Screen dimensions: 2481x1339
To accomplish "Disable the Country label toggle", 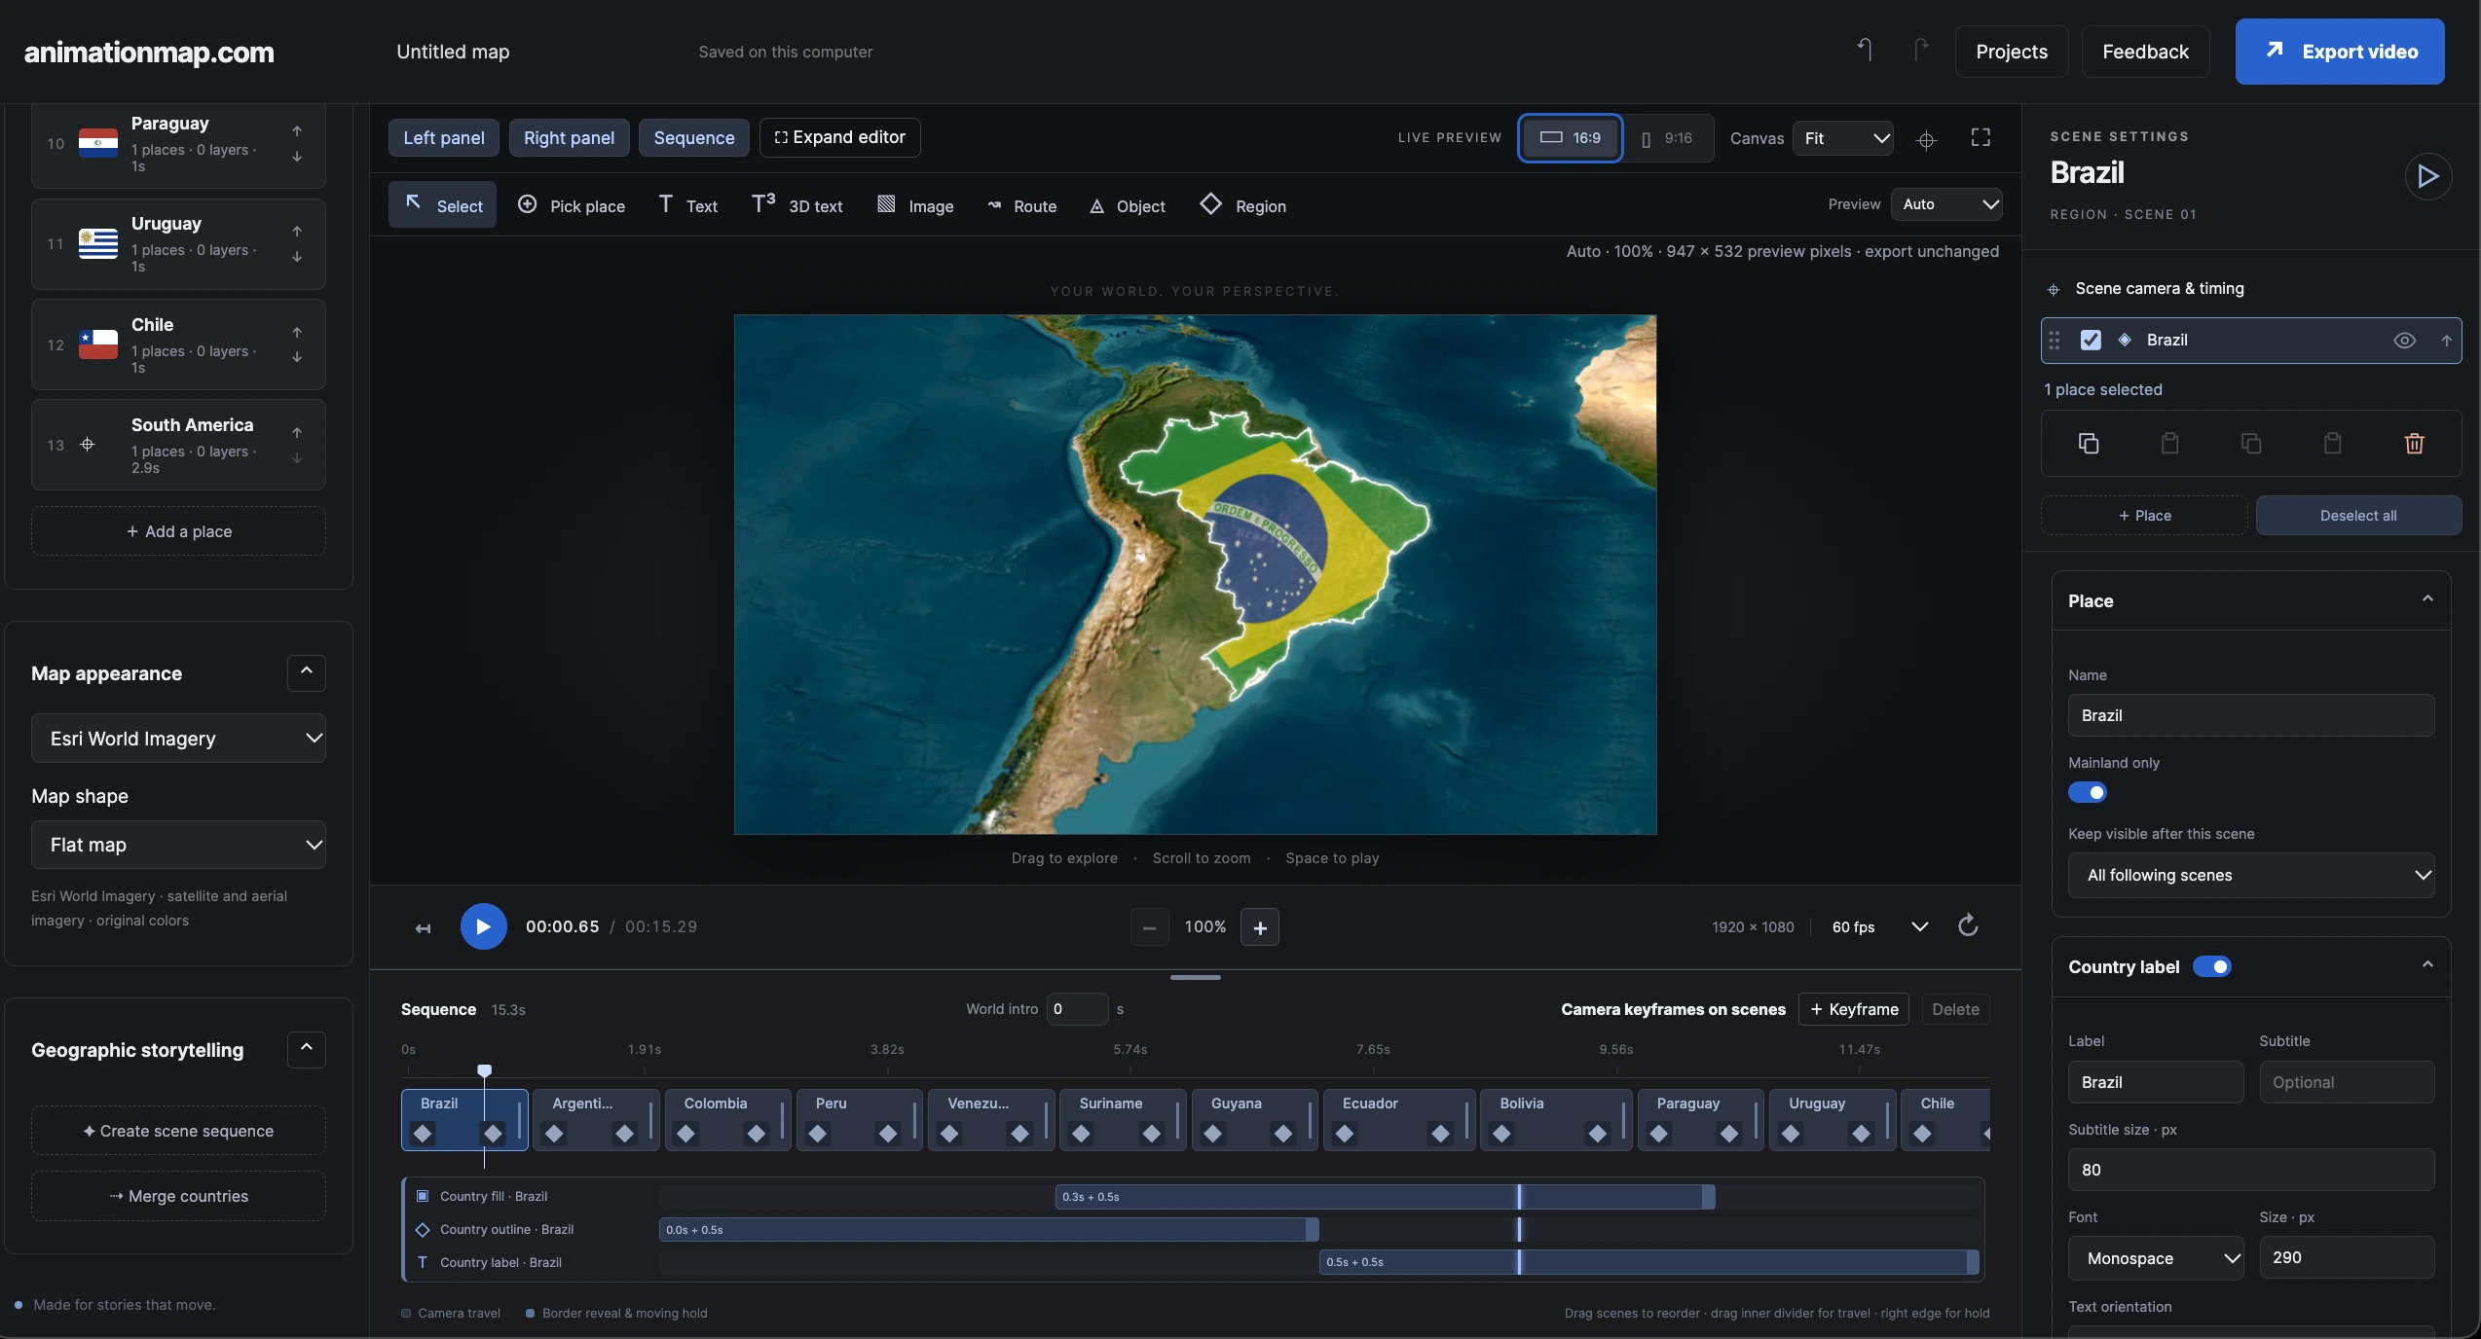I will click(x=2212, y=966).
